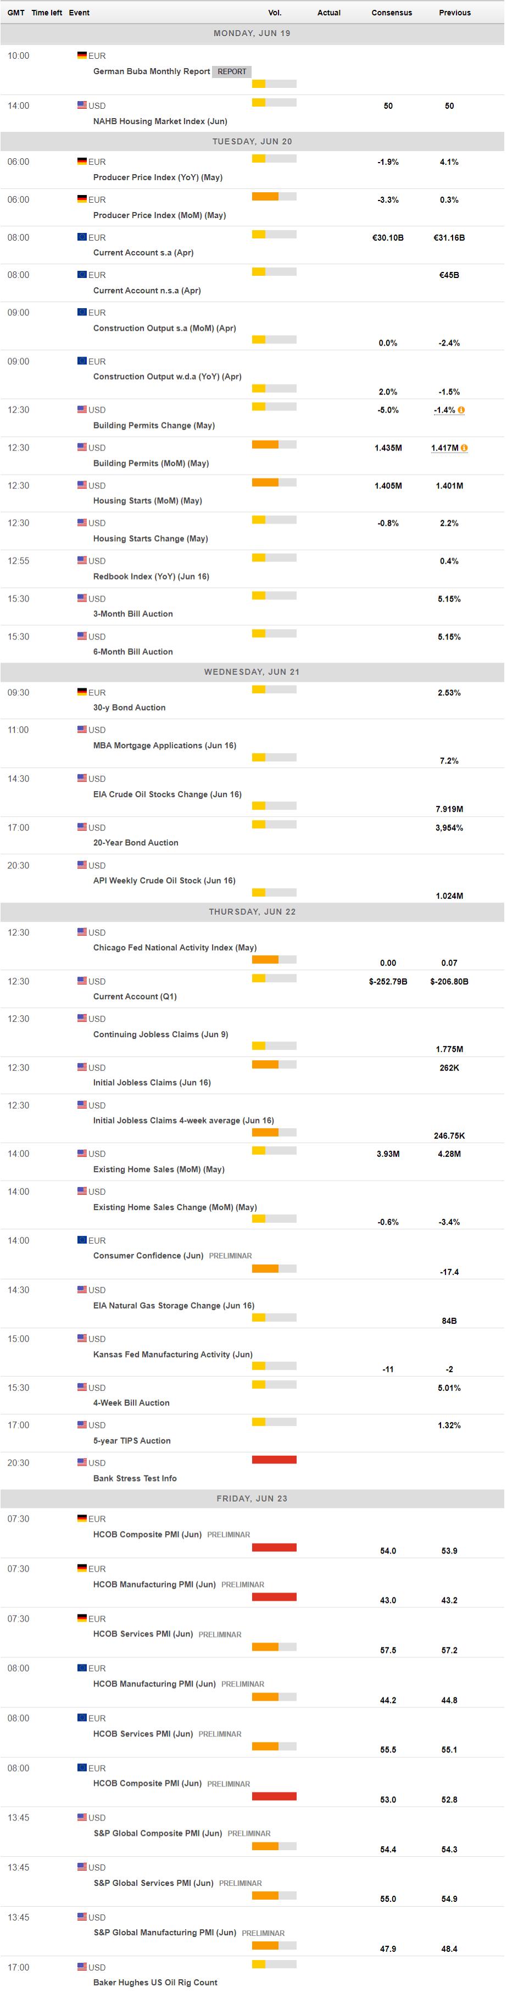Viewport: 507px width, 1993px height.
Task: Click German flag on Buba Monthly Report row
Action: point(82,55)
